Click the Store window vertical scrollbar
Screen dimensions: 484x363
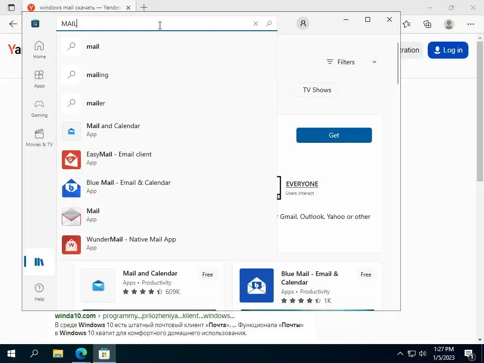[398, 63]
